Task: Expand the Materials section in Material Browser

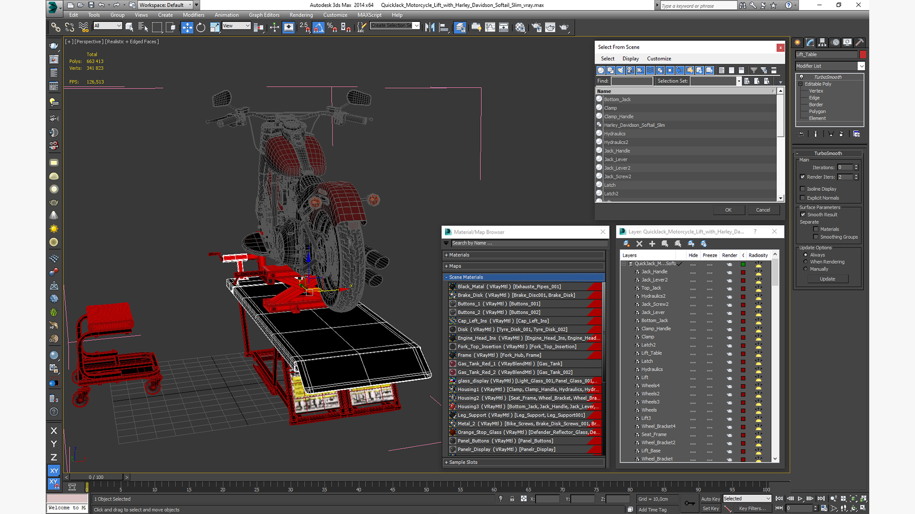Action: (524, 255)
